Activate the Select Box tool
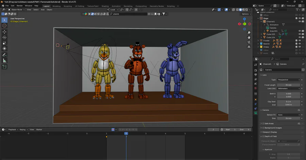Image resolution: width=306 pixels, height=160 pixels. coord(4,20)
